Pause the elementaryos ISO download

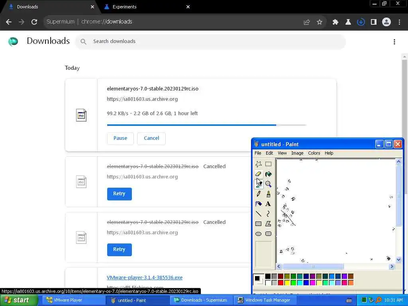point(120,138)
